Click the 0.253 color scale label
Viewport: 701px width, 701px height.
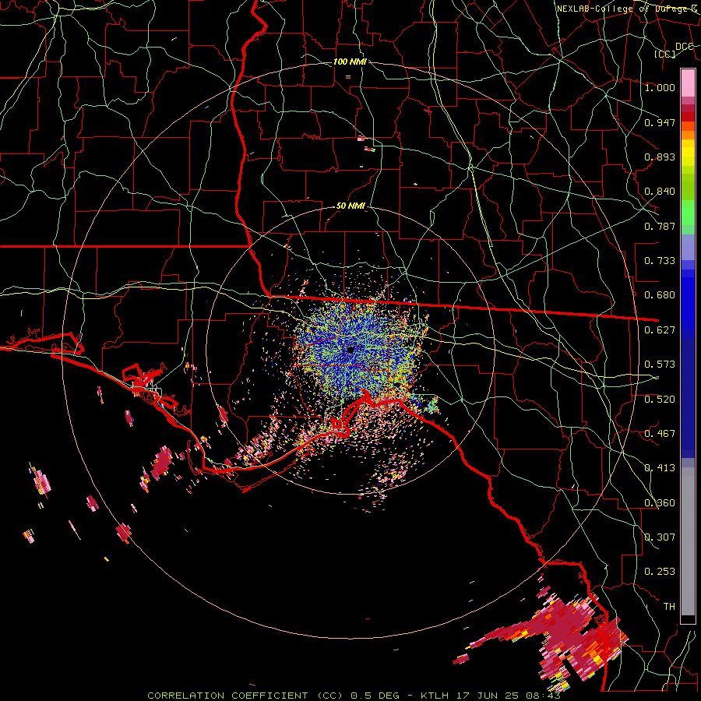(x=660, y=572)
